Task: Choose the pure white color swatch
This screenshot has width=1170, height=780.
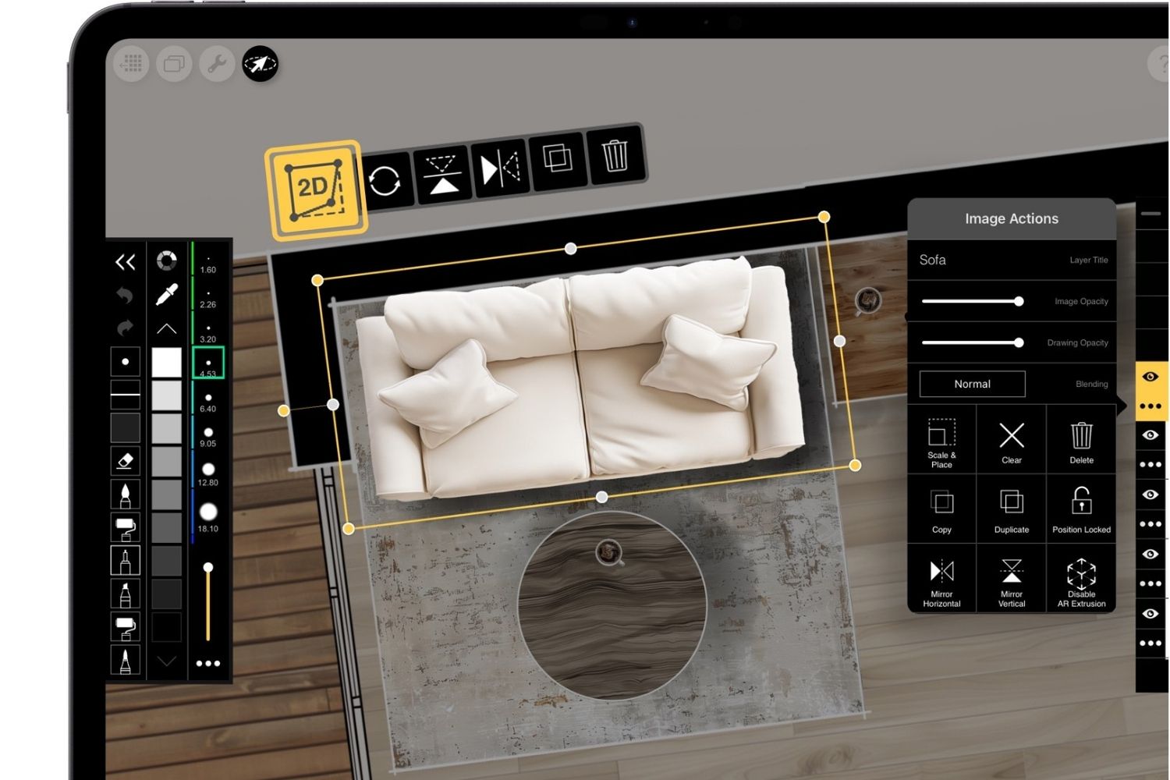Action: click(x=166, y=362)
